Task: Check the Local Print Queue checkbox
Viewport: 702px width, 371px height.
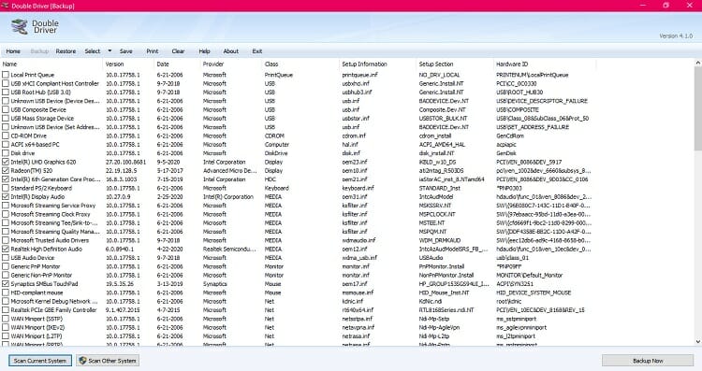Action: point(6,75)
